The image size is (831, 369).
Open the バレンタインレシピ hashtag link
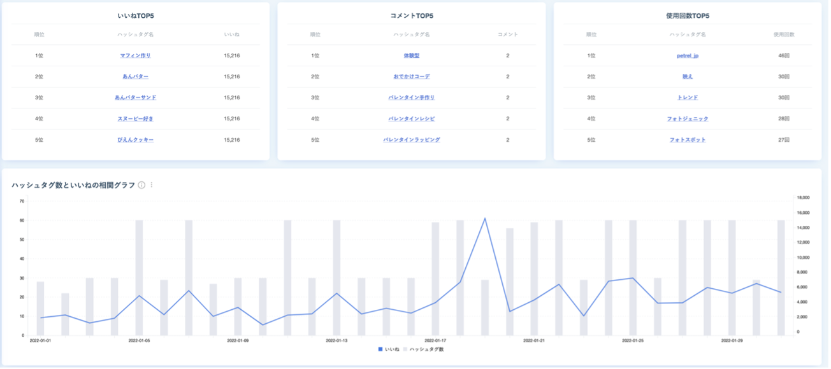[412, 118]
